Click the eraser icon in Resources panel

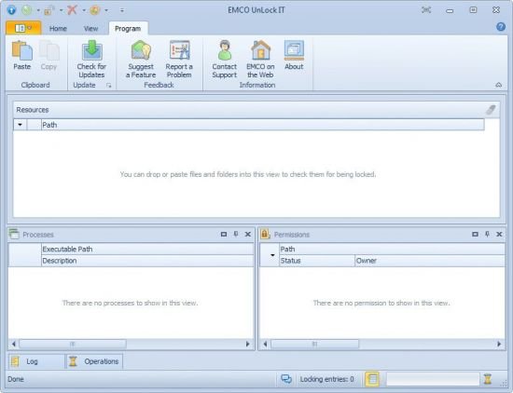(491, 110)
